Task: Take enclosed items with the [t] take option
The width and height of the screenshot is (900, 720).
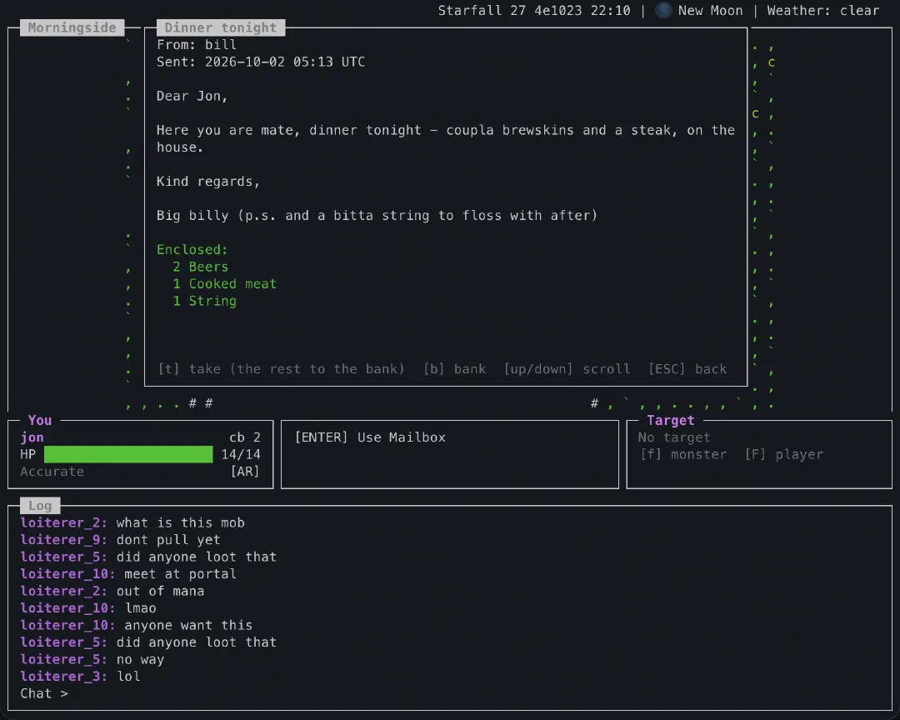Action: point(282,368)
